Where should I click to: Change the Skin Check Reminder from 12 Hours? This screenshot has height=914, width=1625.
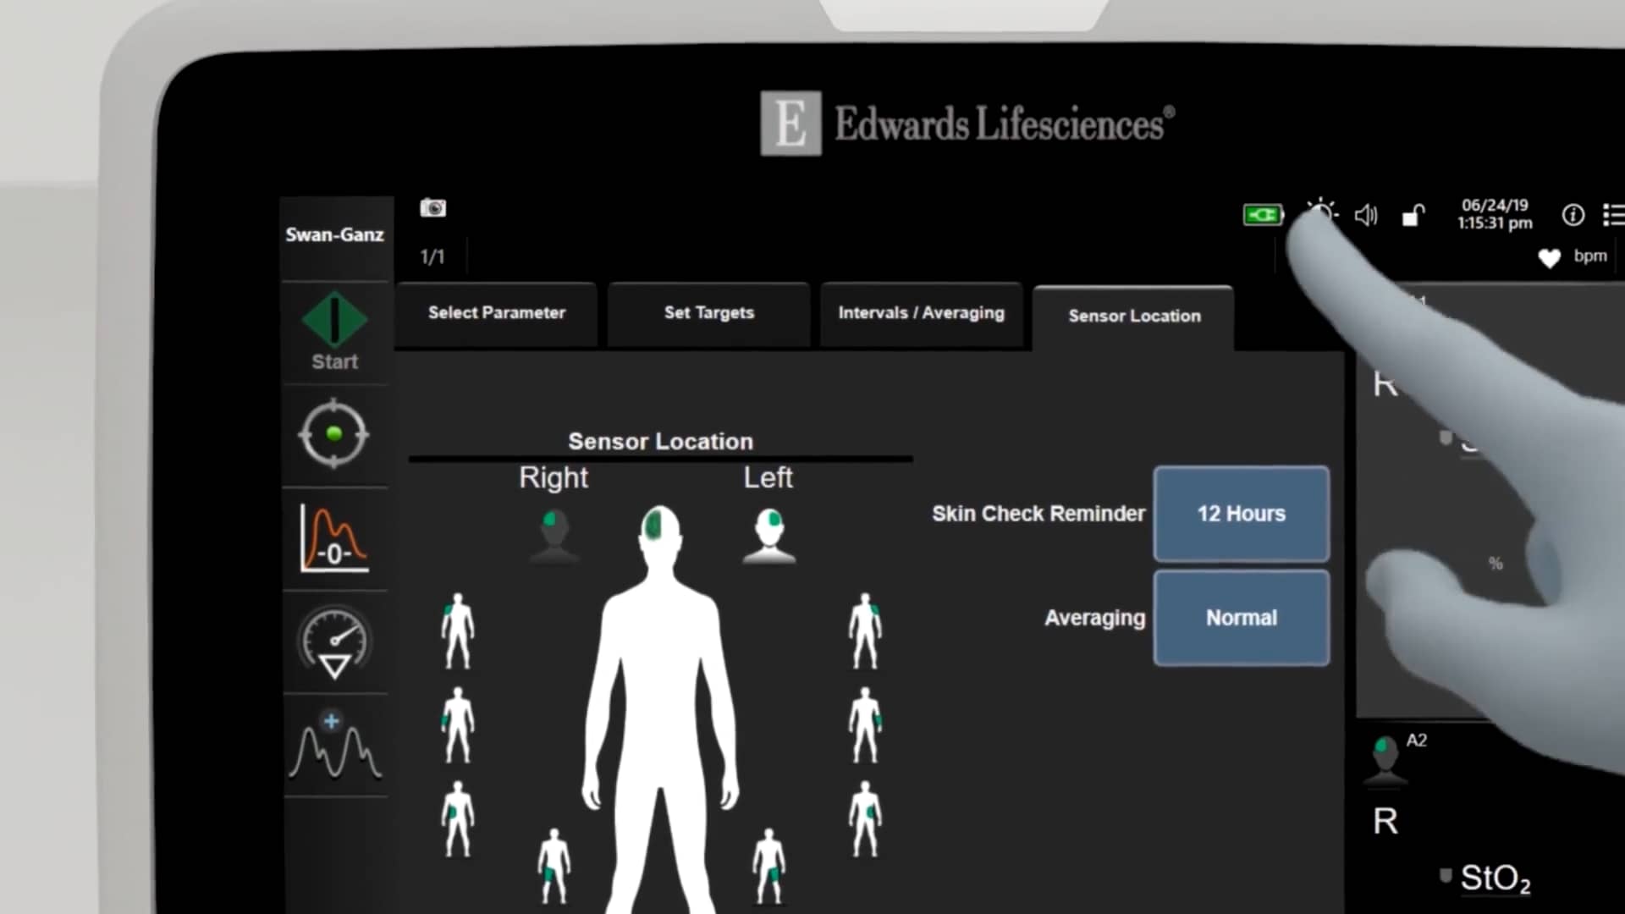click(1241, 514)
